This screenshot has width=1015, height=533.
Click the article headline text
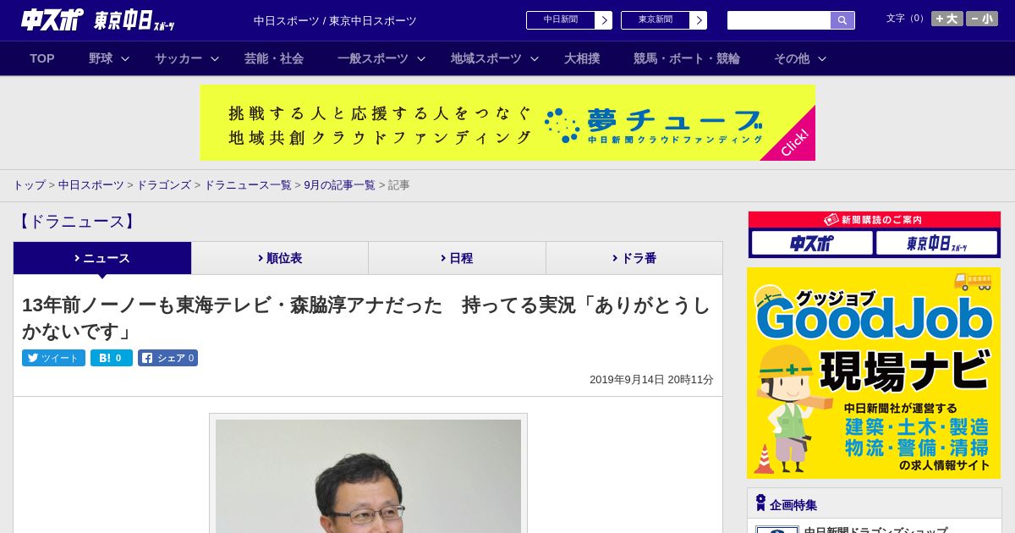point(366,318)
